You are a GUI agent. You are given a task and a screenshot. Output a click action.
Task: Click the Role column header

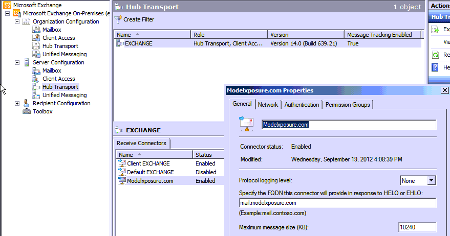[229, 35]
